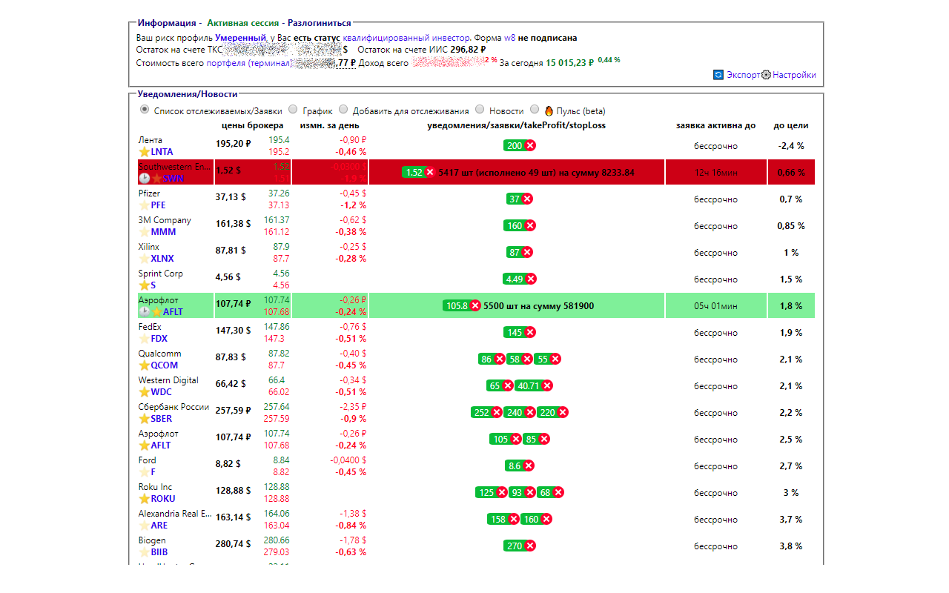Select the Список отслеживаемых/Заявки radio button

point(145,109)
